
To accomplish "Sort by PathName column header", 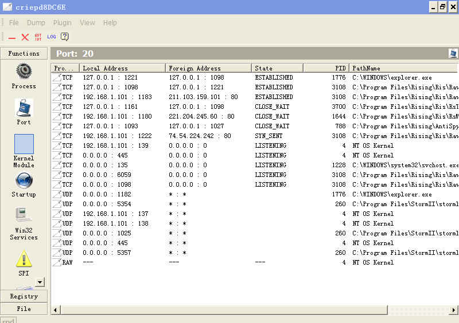I will [404, 68].
